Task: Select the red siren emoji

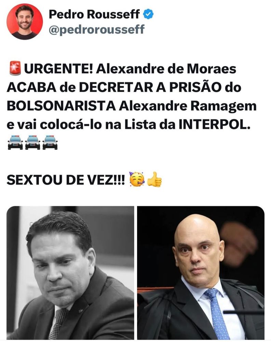Action: [15, 68]
